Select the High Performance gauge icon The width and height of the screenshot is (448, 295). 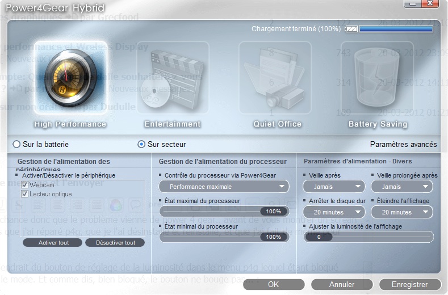[x=70, y=79]
